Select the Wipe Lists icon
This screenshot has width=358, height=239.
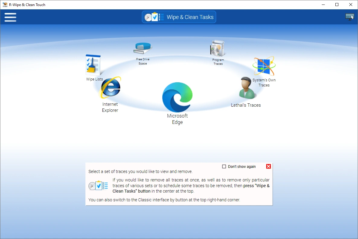click(x=93, y=65)
